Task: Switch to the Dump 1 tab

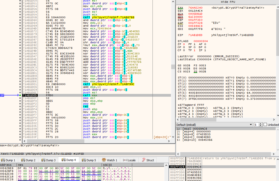Action: 8,160
